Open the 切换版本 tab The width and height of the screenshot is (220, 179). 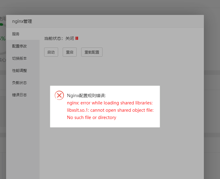[23, 58]
